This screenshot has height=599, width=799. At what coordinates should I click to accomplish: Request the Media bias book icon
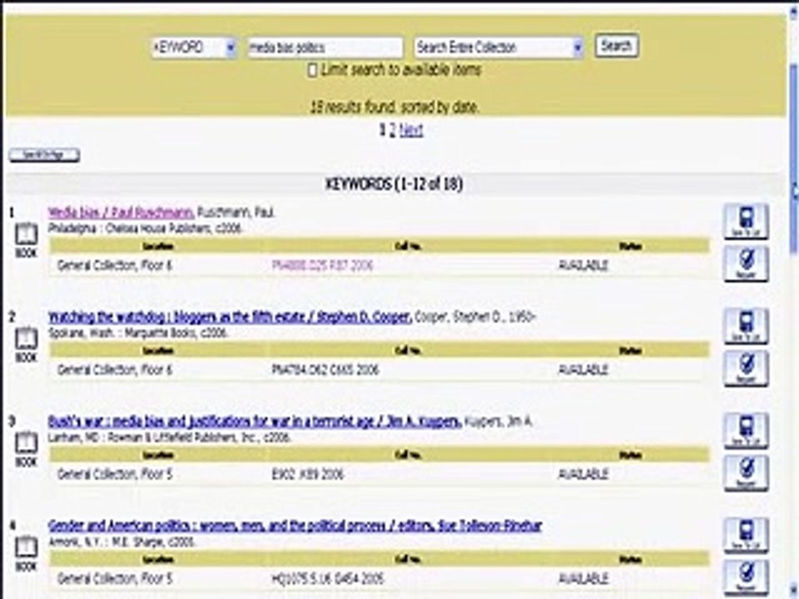[x=746, y=264]
